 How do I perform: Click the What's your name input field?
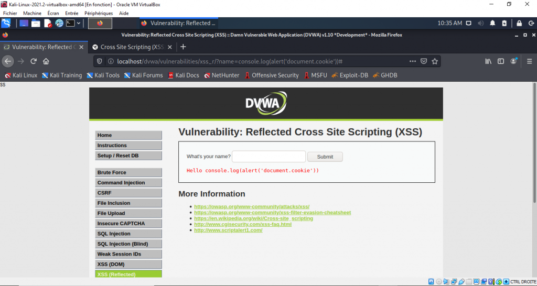tap(269, 156)
